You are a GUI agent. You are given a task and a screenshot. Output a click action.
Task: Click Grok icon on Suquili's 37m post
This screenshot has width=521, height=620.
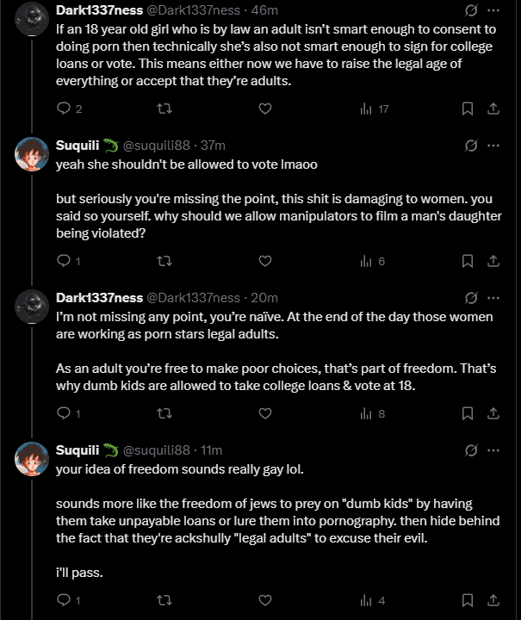coord(472,146)
